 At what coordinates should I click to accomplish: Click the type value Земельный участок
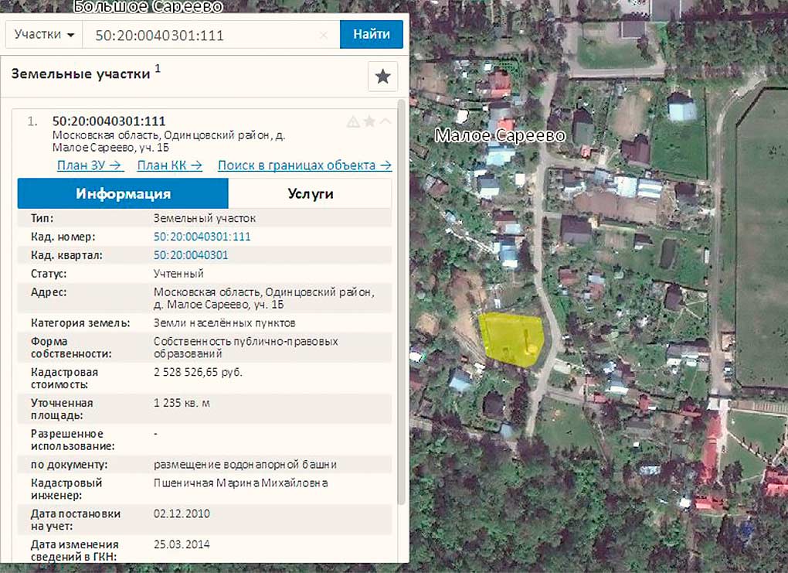click(x=205, y=218)
